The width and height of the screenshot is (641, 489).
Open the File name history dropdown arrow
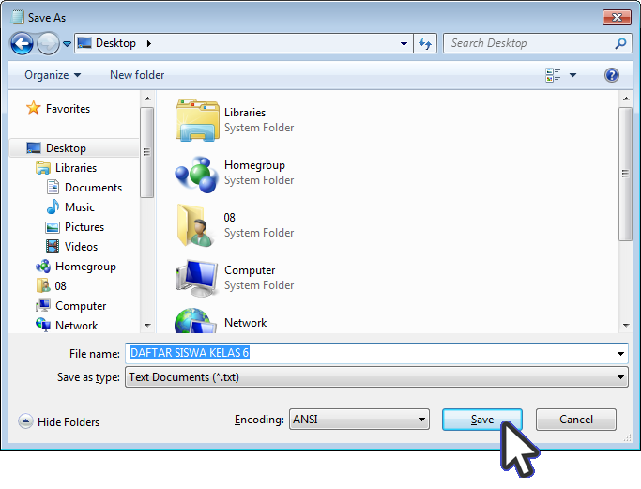point(620,354)
